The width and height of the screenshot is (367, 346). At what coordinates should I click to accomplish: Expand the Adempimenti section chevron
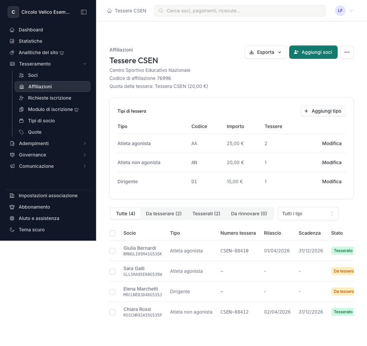[85, 143]
